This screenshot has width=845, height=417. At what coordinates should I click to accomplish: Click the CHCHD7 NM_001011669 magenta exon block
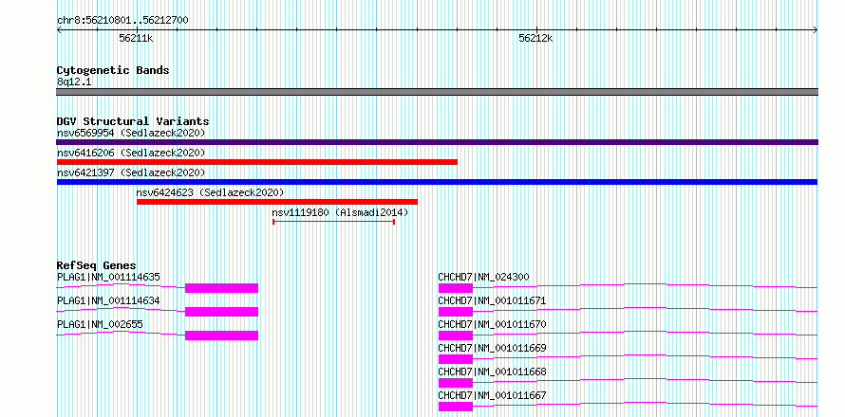(456, 359)
